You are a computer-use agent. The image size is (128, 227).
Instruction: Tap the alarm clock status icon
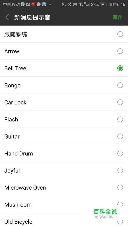click(69, 5)
